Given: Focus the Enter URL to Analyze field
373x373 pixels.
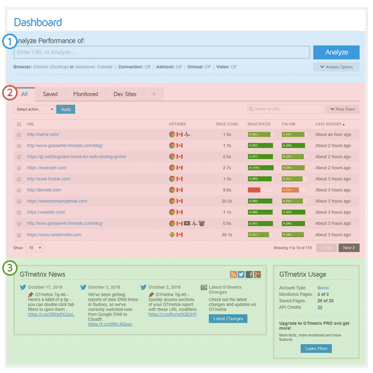Looking at the screenshot, I should pyautogui.click(x=162, y=52).
